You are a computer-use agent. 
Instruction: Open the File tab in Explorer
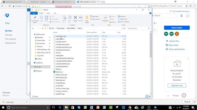(34, 13)
